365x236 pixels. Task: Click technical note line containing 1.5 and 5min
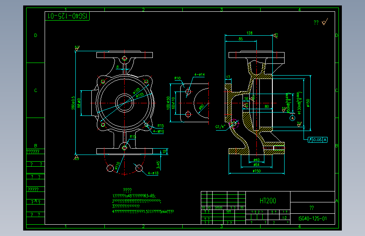pyautogui.click(x=143, y=212)
